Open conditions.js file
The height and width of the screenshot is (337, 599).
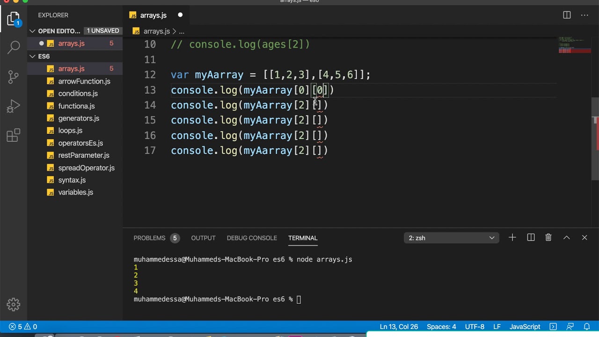78,94
